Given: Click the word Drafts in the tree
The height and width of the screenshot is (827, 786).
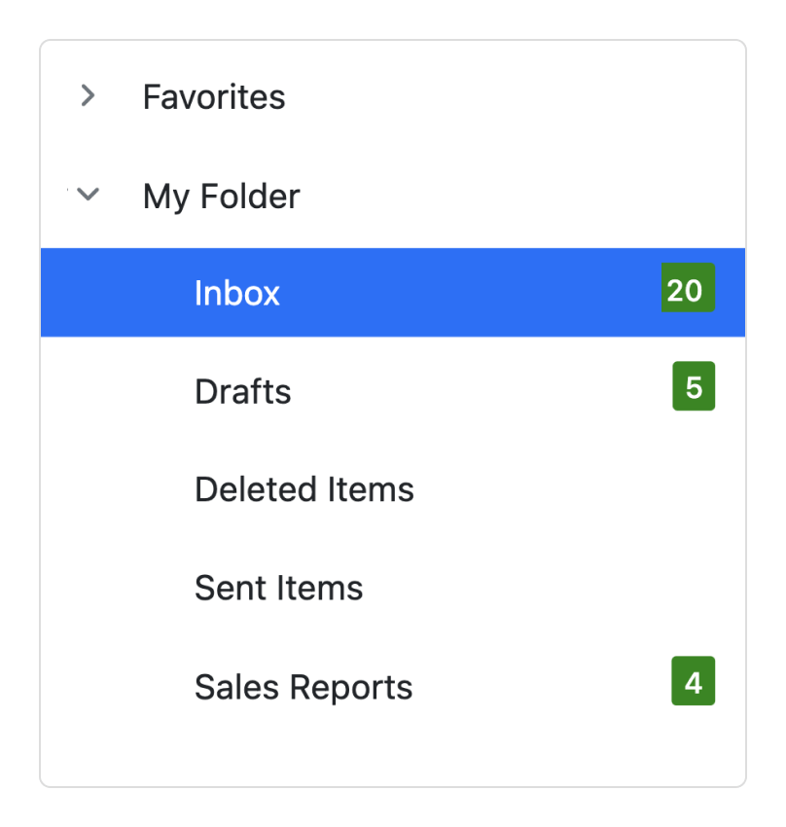Looking at the screenshot, I should [x=243, y=391].
